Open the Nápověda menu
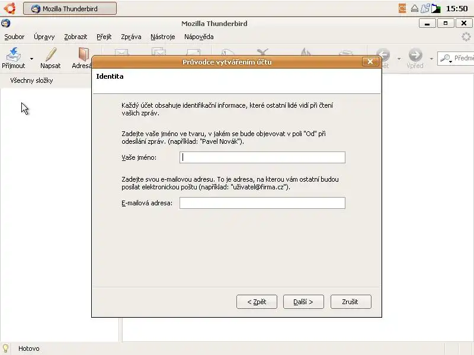This screenshot has height=355, width=474. [199, 37]
